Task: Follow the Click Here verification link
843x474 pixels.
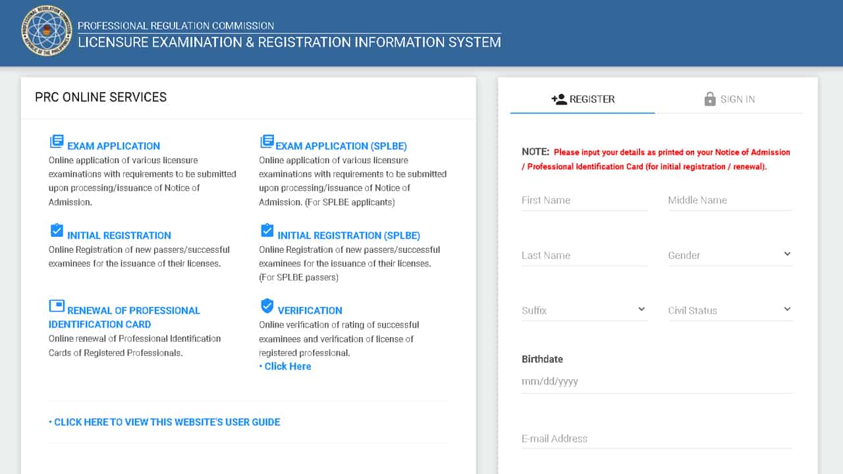Action: [285, 367]
